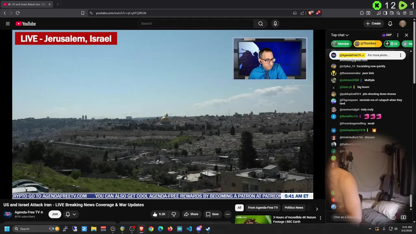Start voice search with the microphone
Image resolution: width=416 pixels, height=234 pixels.
point(275,23)
